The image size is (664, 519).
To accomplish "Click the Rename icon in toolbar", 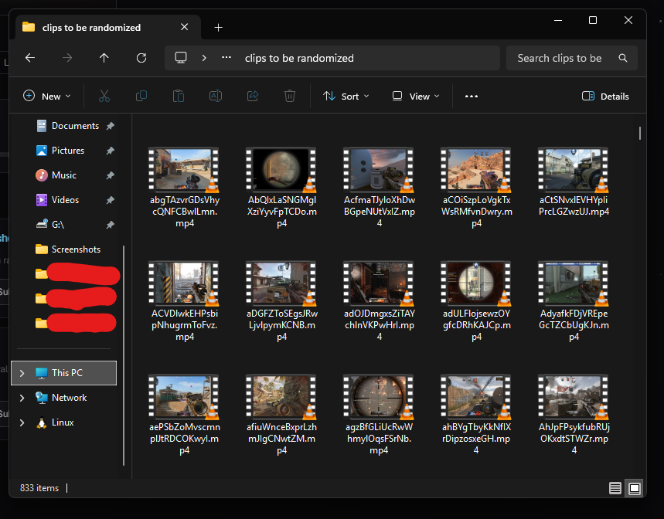I will click(216, 96).
